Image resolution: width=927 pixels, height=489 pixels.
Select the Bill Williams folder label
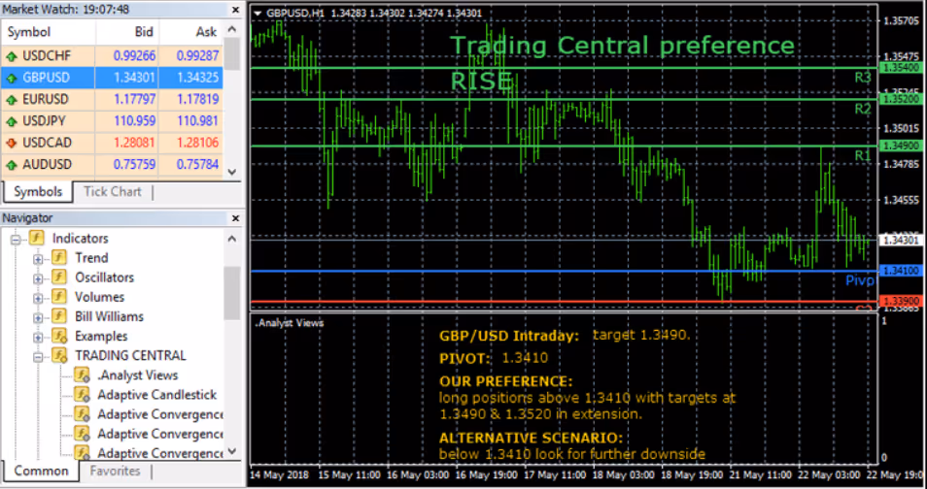coord(110,316)
